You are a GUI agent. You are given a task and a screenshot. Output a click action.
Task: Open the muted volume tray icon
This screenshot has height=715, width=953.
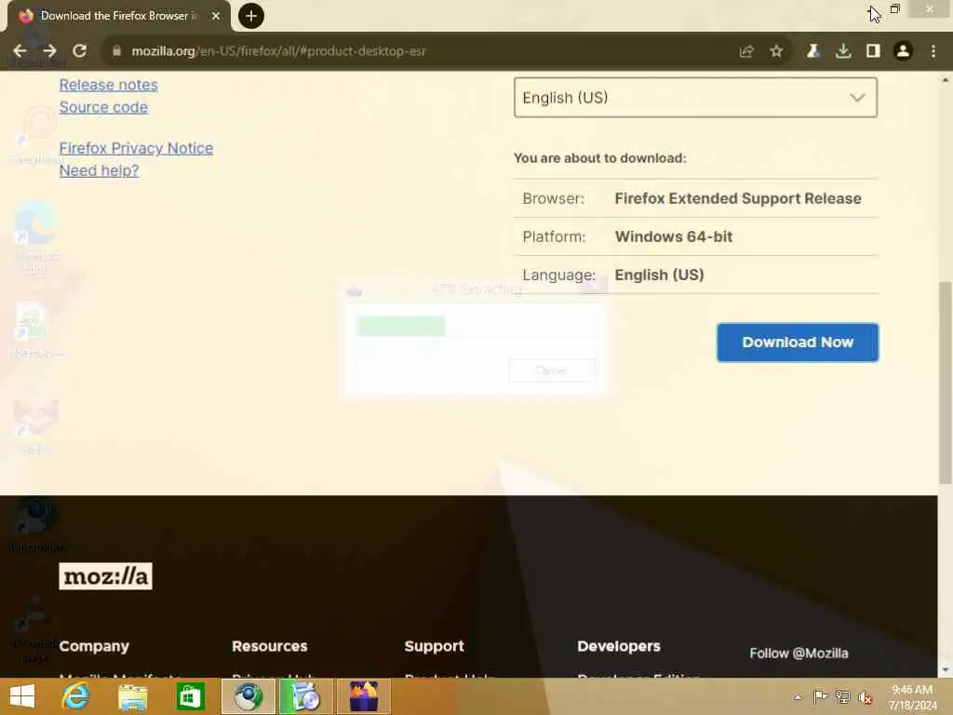click(866, 697)
